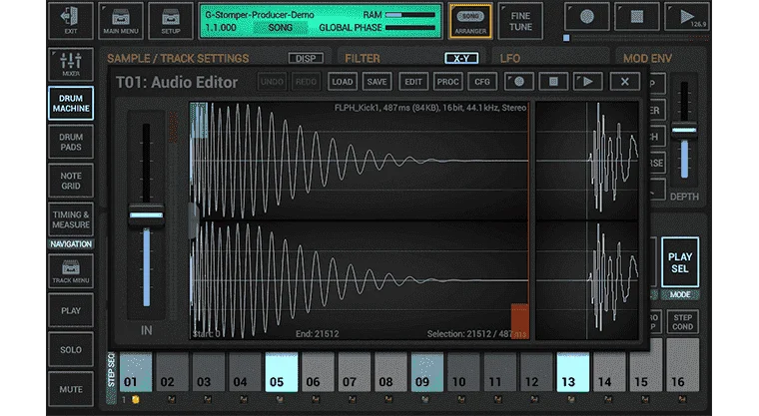Click the start selection marker in waveform
759x416 pixels.
199,120
